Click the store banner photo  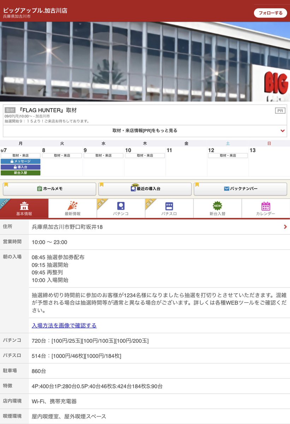click(145, 62)
